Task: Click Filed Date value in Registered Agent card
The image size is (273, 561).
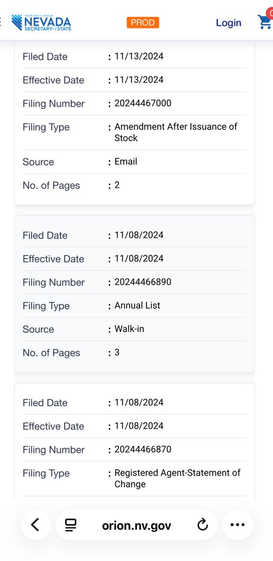Action: (x=139, y=402)
